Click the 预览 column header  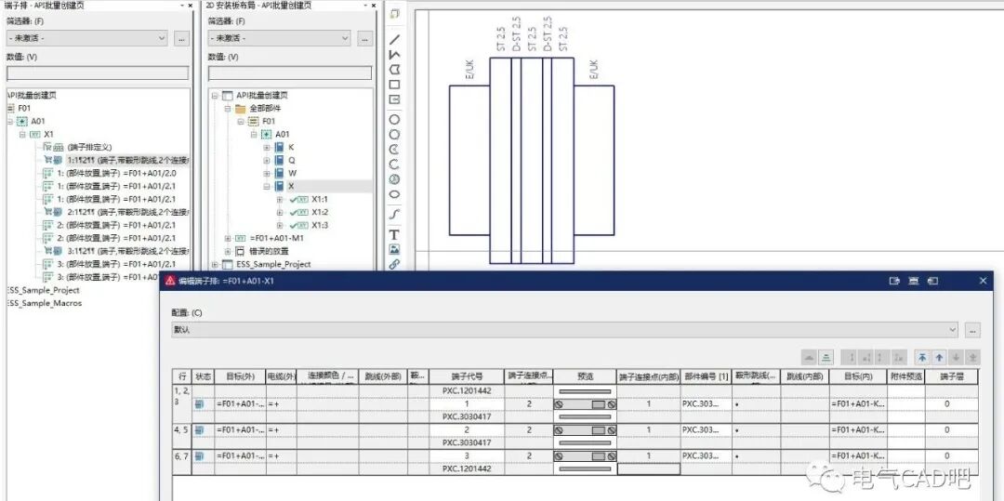(x=586, y=376)
